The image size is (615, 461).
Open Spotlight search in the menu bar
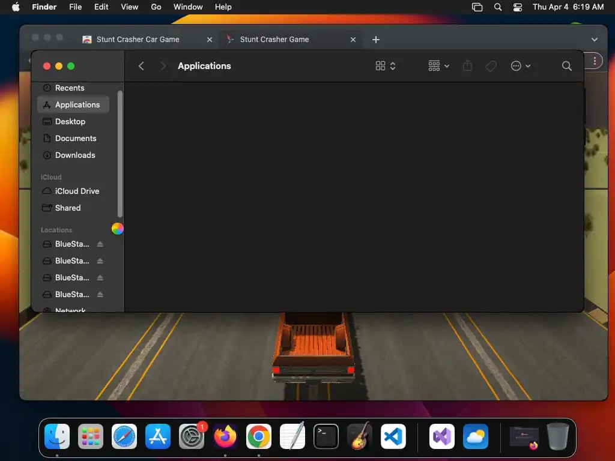[498, 7]
